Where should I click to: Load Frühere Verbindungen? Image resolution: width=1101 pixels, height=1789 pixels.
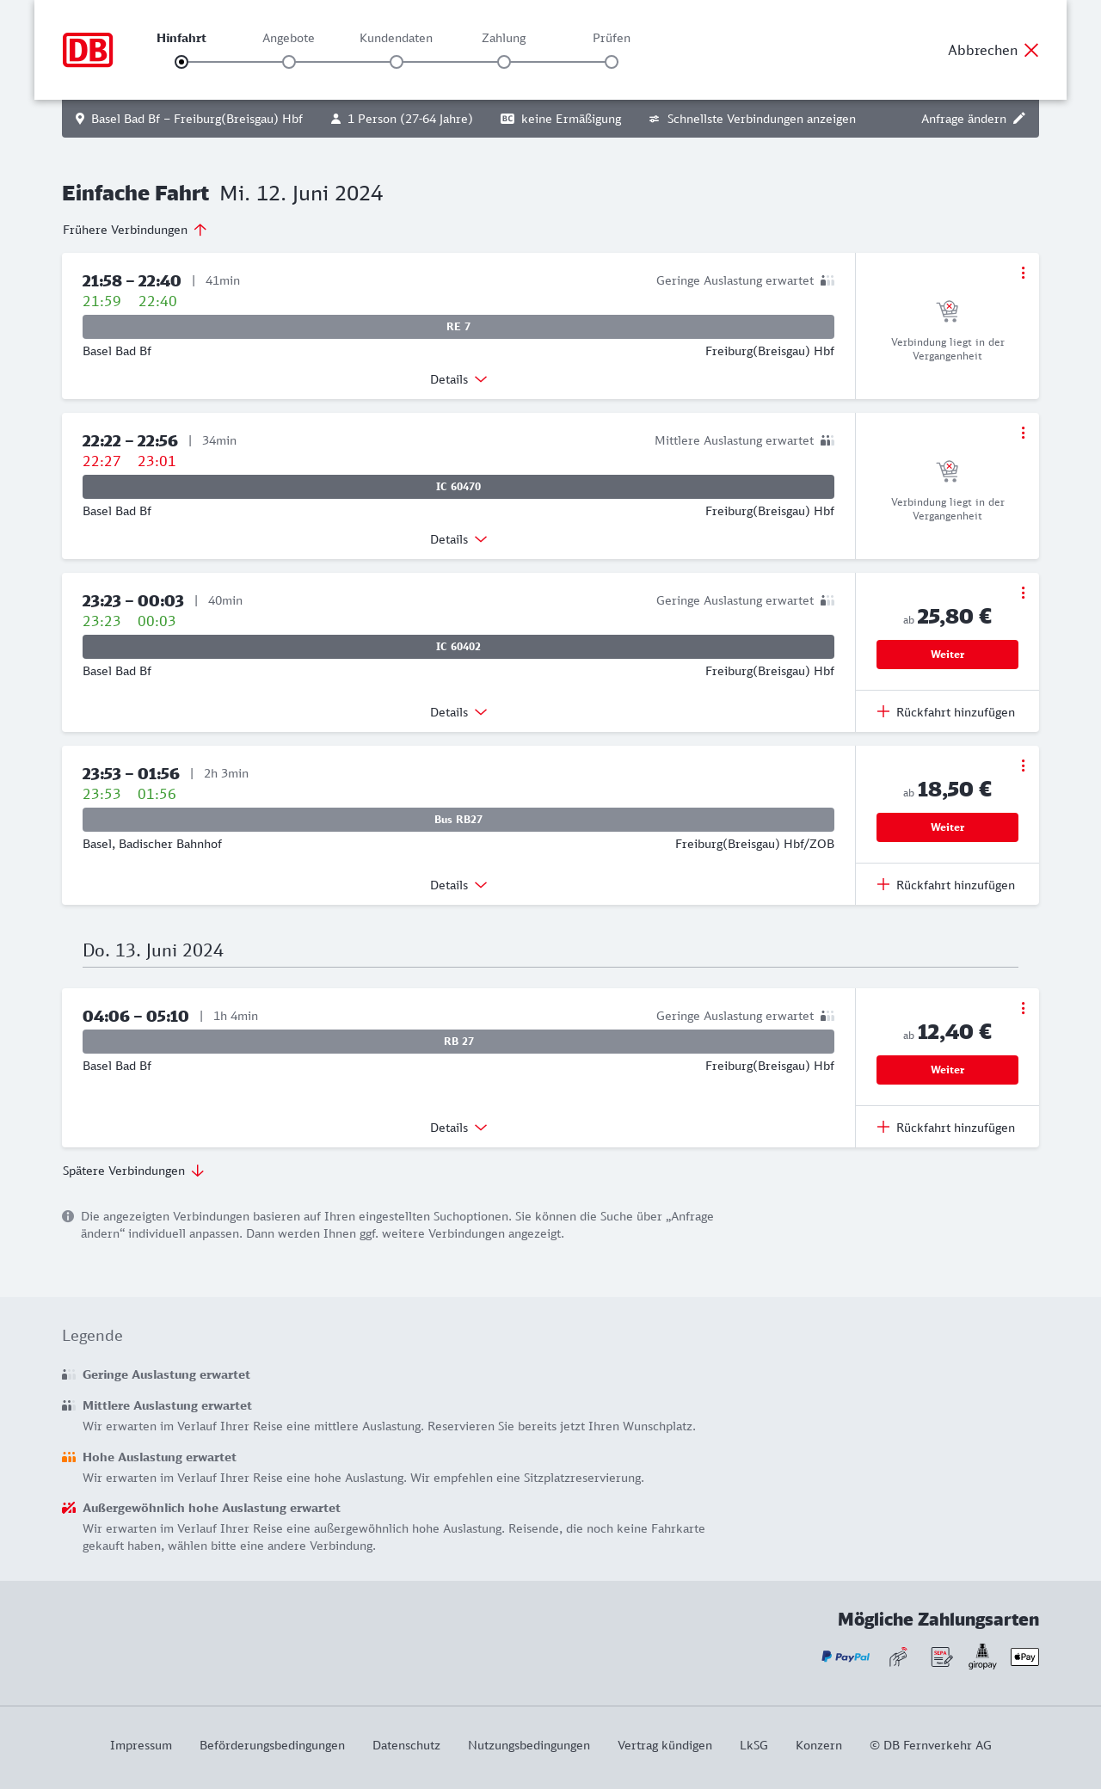click(x=135, y=230)
